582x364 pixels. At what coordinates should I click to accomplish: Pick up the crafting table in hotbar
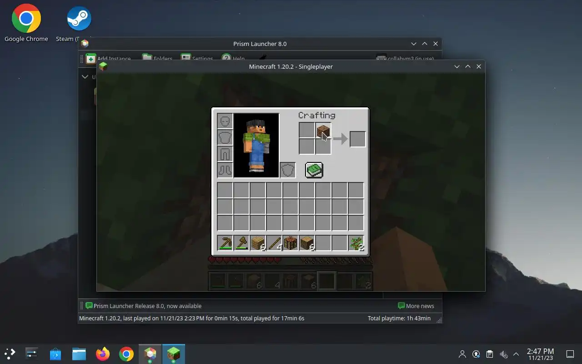pos(291,243)
